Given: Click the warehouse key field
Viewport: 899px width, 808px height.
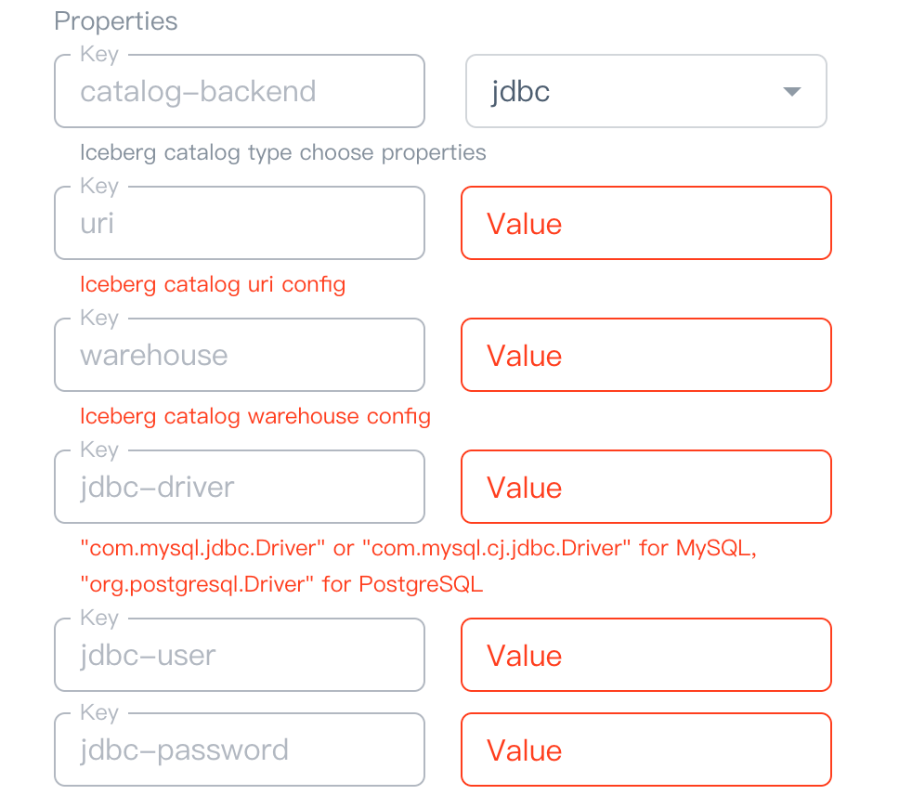Looking at the screenshot, I should click(239, 355).
